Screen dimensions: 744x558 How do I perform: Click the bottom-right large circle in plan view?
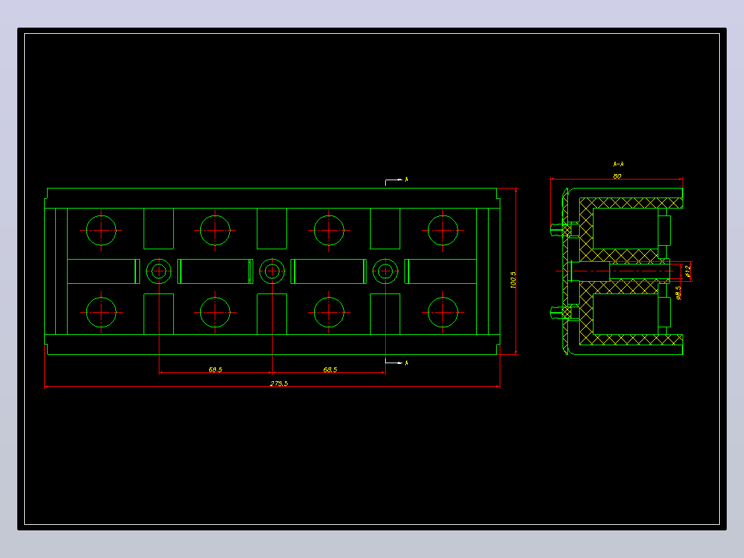[442, 312]
